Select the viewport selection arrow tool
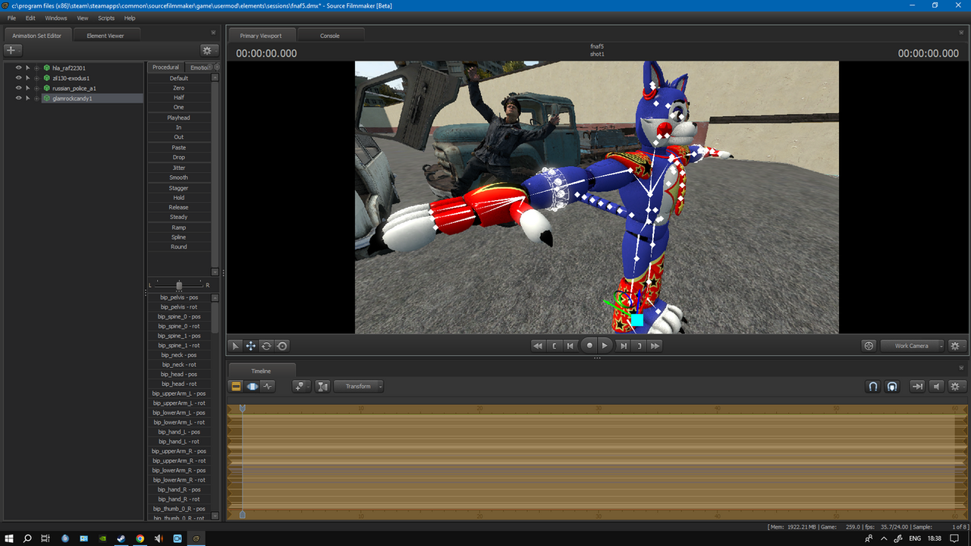Screen dimensions: 971x546 click(235, 346)
